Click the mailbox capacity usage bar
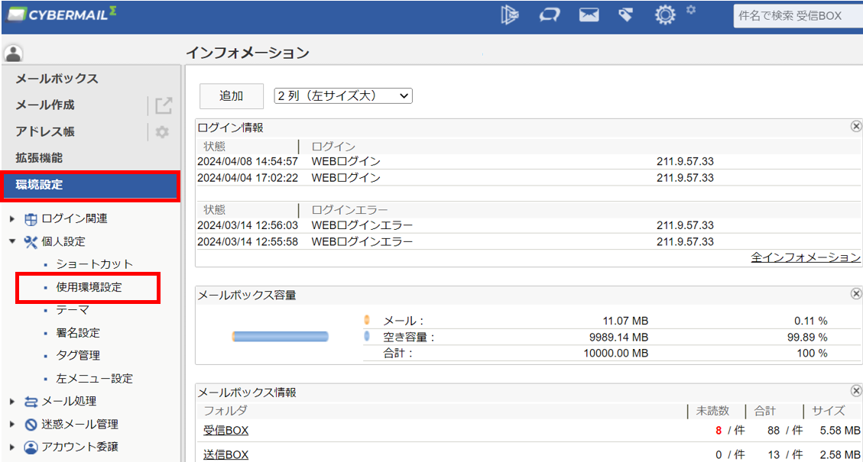The image size is (863, 462). click(280, 336)
